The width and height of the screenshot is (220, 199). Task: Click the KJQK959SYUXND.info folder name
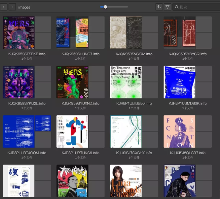(x=80, y=104)
